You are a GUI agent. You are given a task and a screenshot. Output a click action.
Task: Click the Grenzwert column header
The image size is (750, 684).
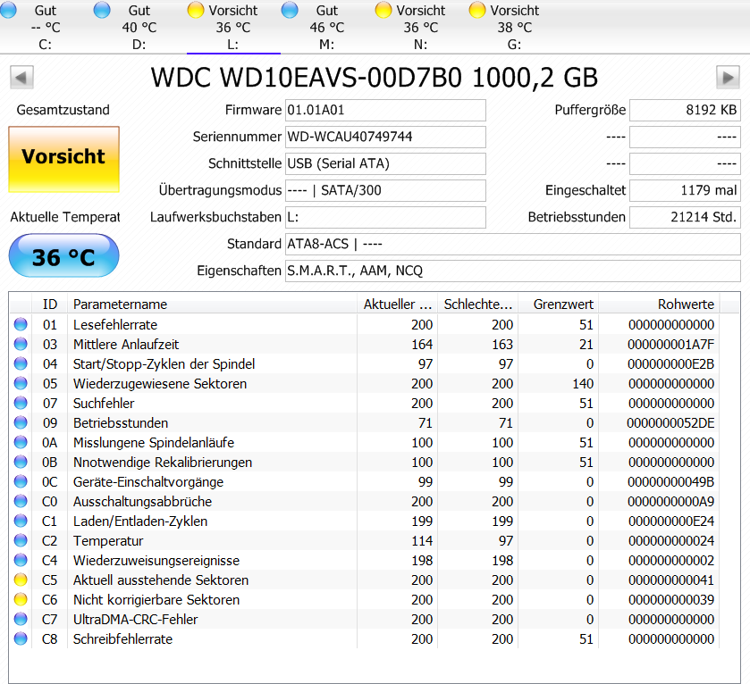coord(558,304)
